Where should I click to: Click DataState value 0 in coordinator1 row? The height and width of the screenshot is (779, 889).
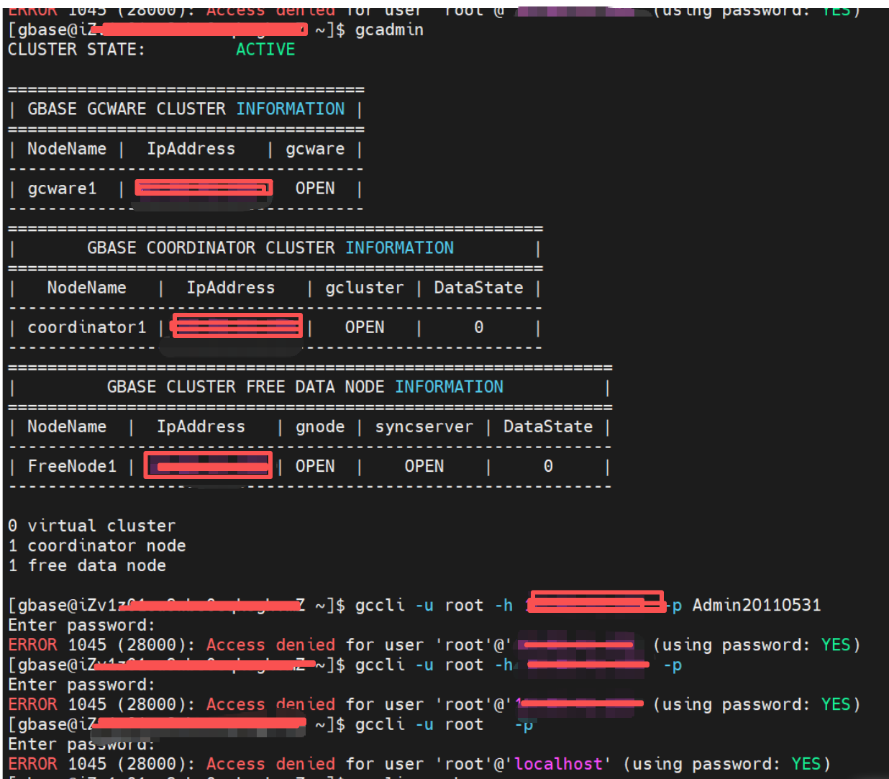[479, 327]
